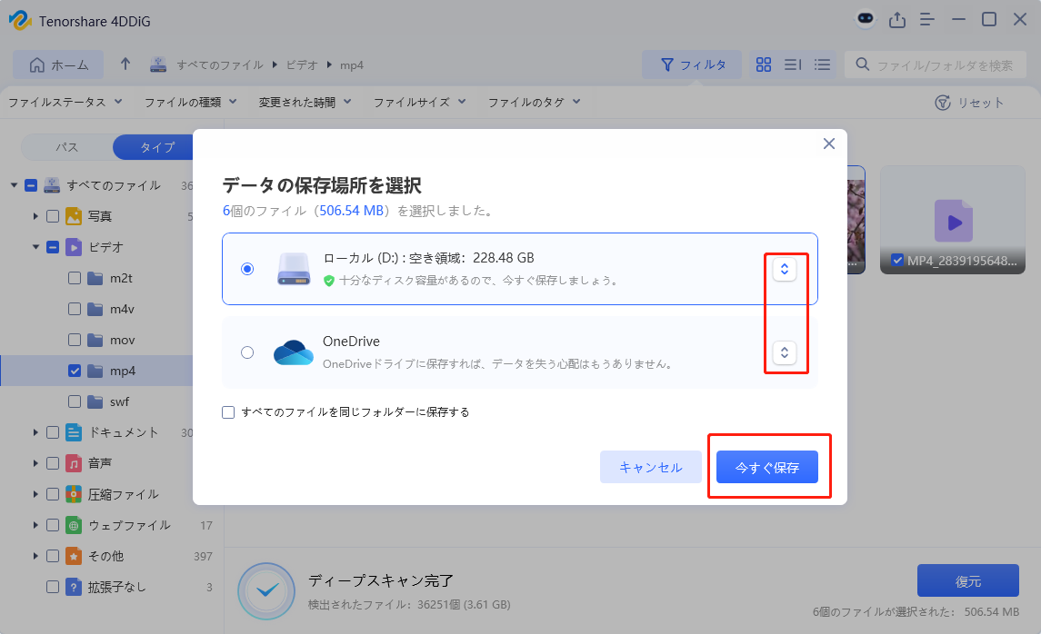
Task: Check the swf folder checkbox
Action: click(75, 401)
